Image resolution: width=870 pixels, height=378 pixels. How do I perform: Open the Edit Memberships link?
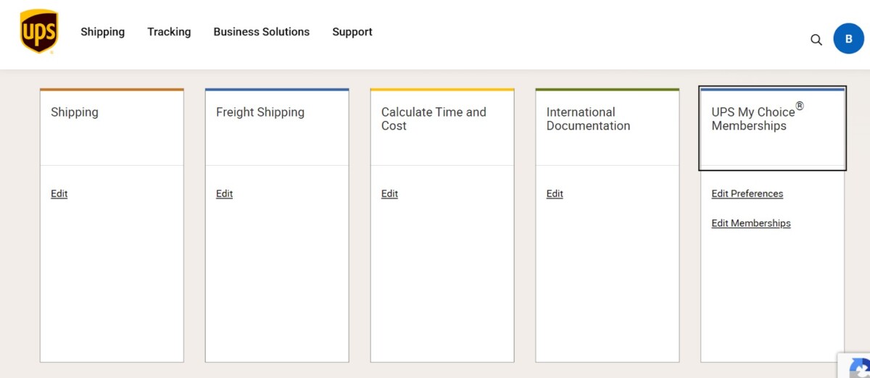point(751,223)
